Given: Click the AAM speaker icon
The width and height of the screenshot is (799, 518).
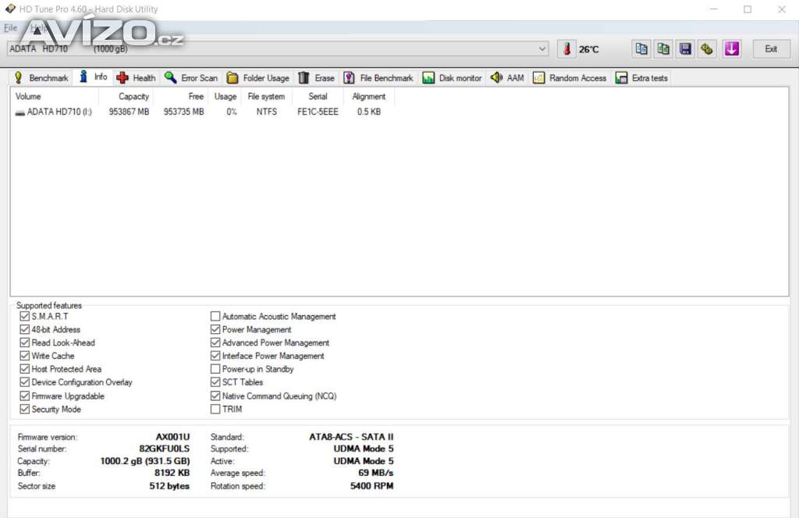Looking at the screenshot, I should click(496, 77).
